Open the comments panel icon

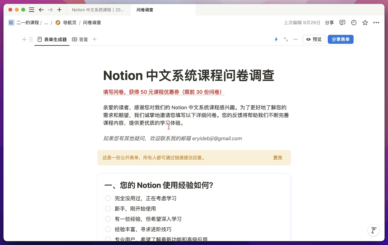click(x=342, y=23)
